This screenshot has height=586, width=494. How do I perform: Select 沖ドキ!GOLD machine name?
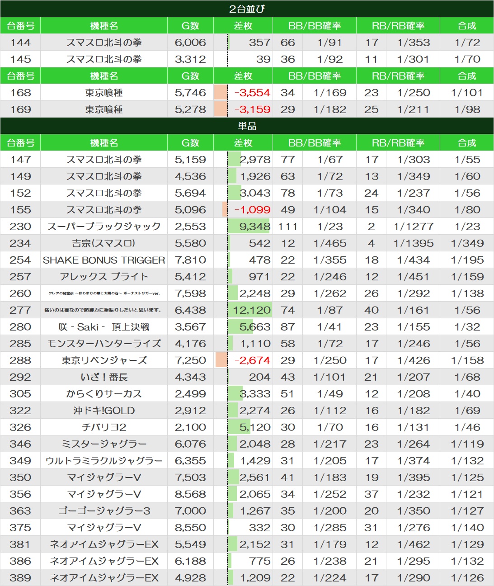click(x=104, y=411)
